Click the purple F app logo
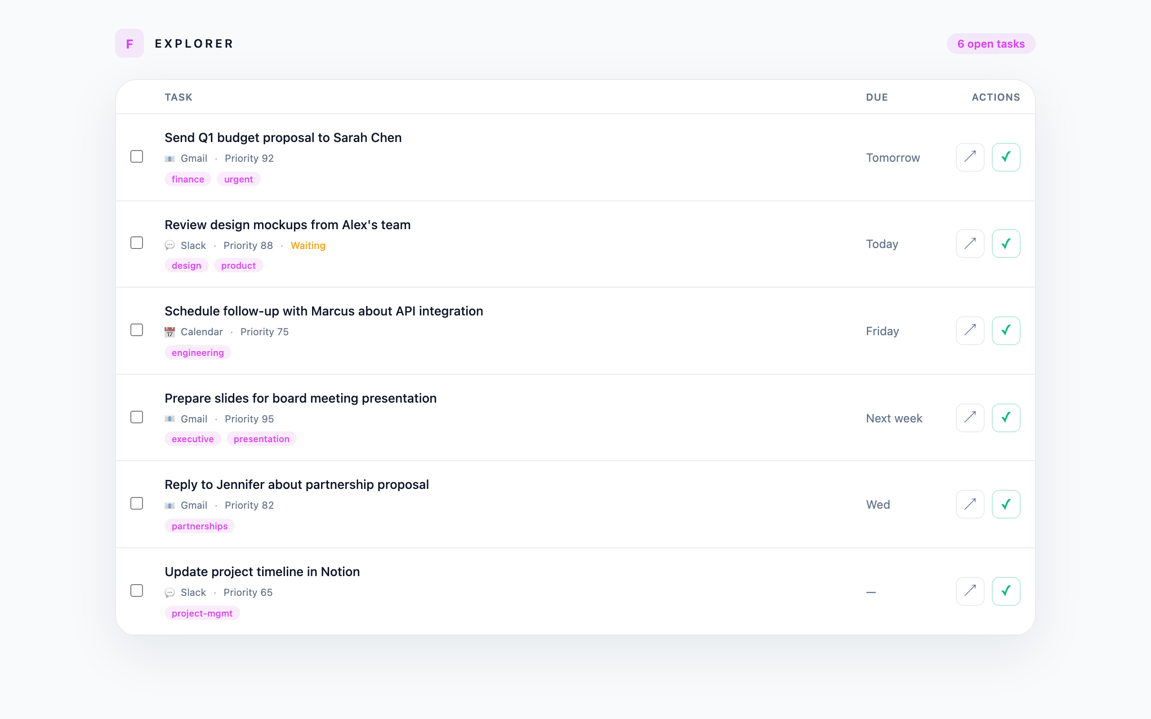Viewport: 1151px width, 719px height. (129, 43)
